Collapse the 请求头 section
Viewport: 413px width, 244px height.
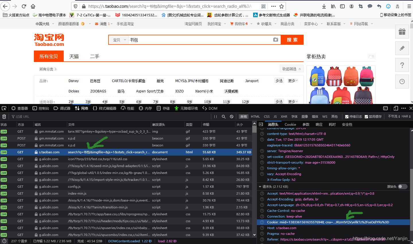click(260, 187)
